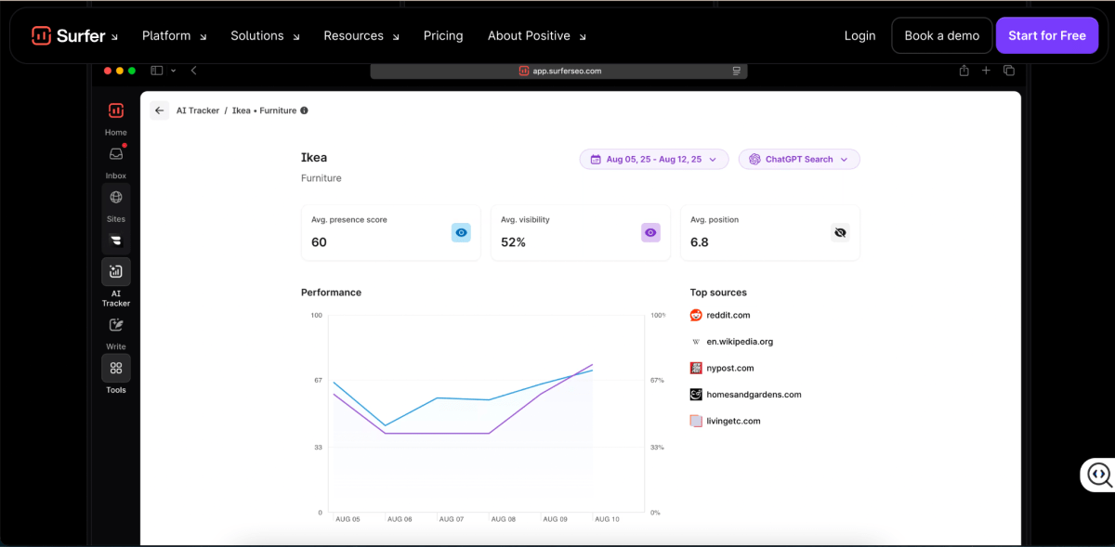
Task: Click the floating code-search widget icon
Action: 1099,475
